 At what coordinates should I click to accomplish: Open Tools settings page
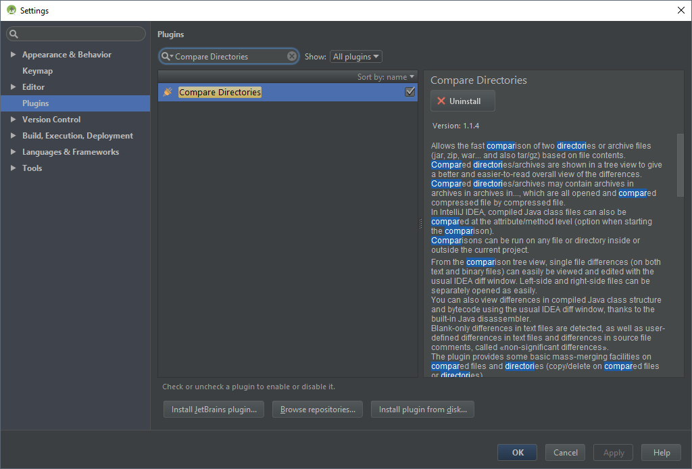(32, 168)
